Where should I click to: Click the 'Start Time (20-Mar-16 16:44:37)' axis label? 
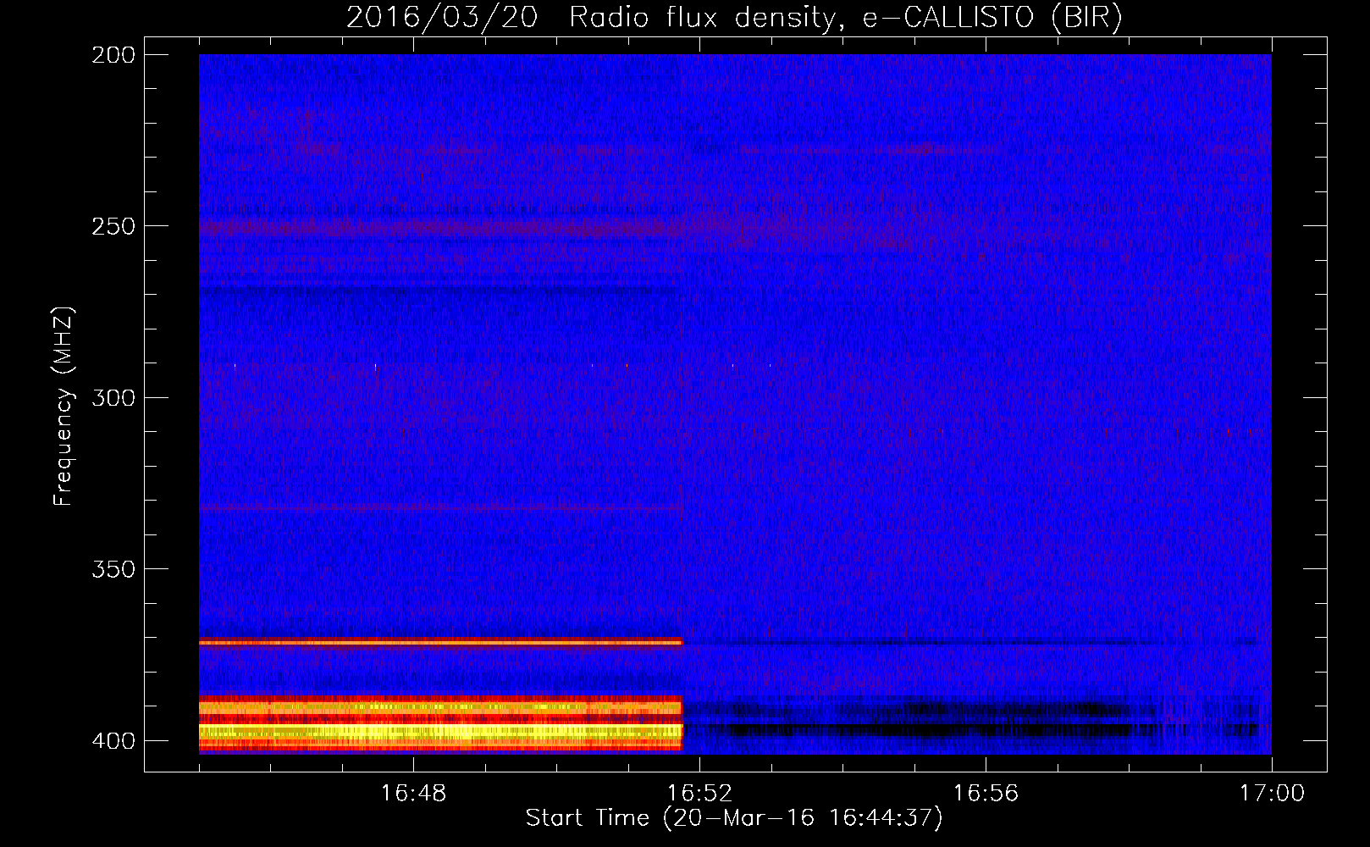(x=734, y=818)
